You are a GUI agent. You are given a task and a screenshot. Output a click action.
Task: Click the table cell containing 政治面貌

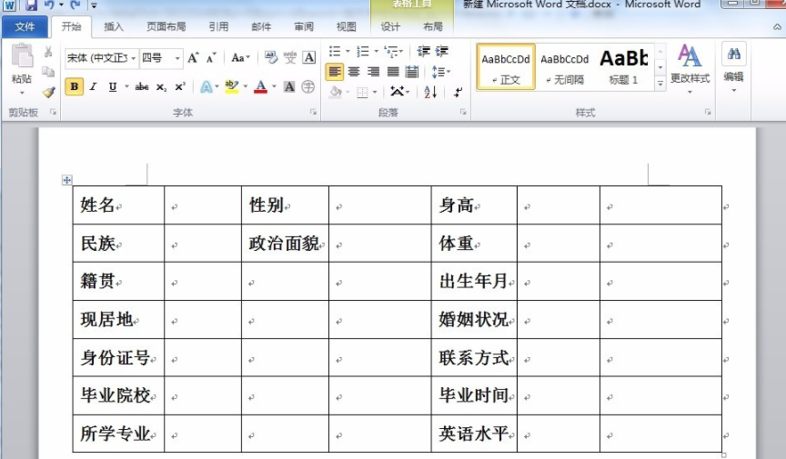pos(286,243)
